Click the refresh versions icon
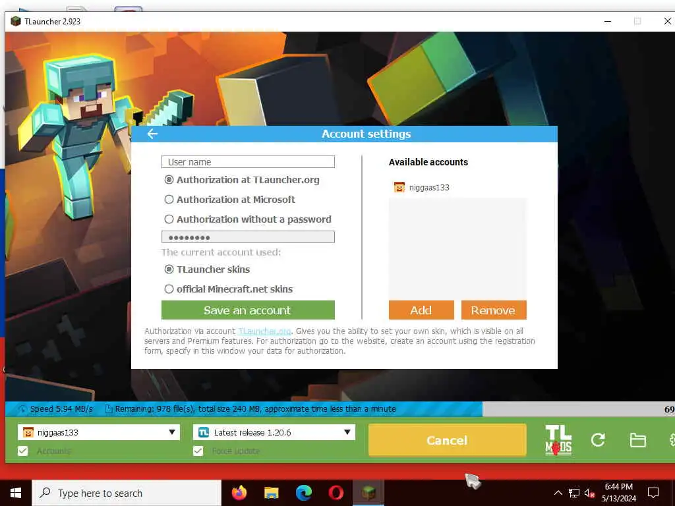The height and width of the screenshot is (506, 675). (x=597, y=439)
